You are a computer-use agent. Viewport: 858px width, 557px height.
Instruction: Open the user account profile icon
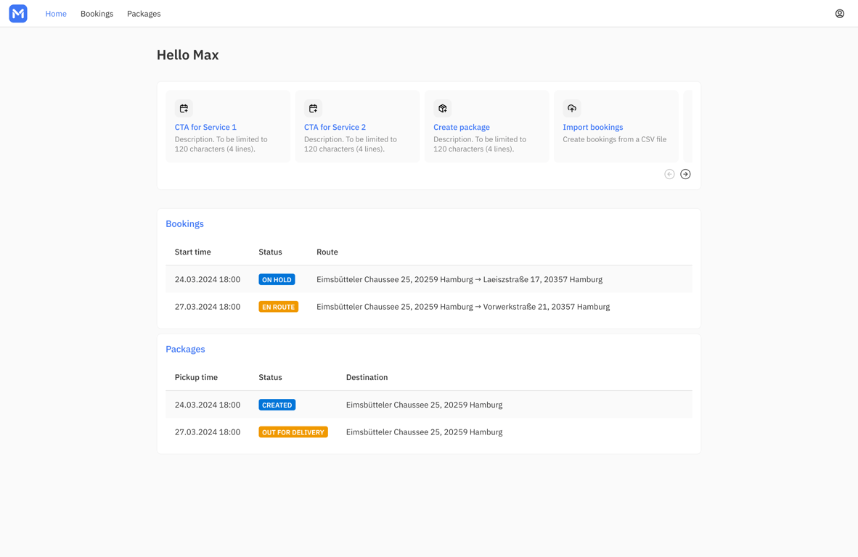tap(839, 14)
